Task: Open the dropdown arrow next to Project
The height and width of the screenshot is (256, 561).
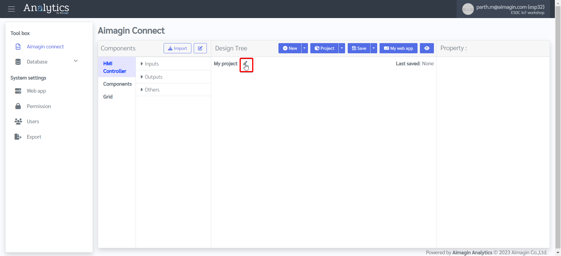Action: [x=342, y=48]
